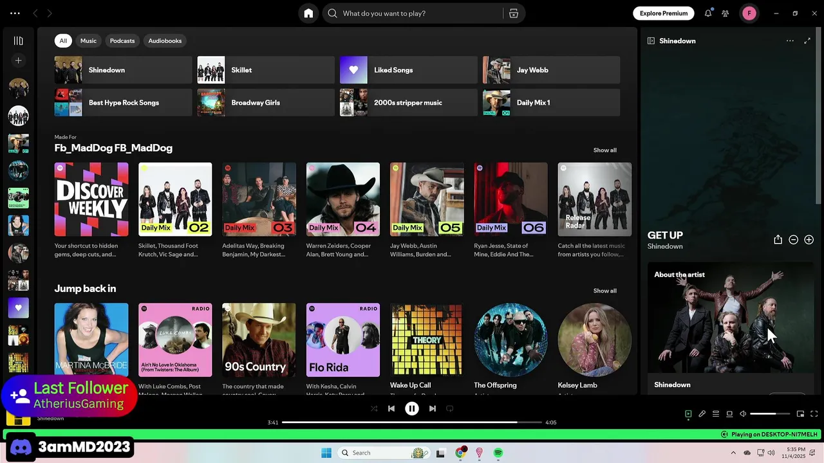Viewport: 824px width, 463px height.
Task: Collapse the Now Playing panel
Action: point(651,41)
